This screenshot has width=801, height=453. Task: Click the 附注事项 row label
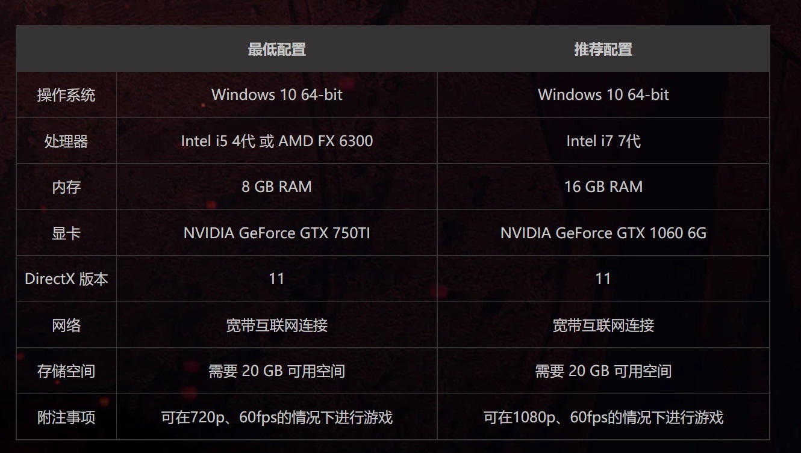tap(66, 418)
